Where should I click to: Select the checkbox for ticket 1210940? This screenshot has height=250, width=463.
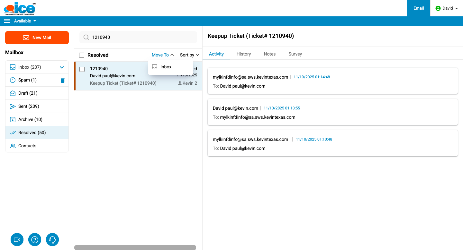coord(82,69)
